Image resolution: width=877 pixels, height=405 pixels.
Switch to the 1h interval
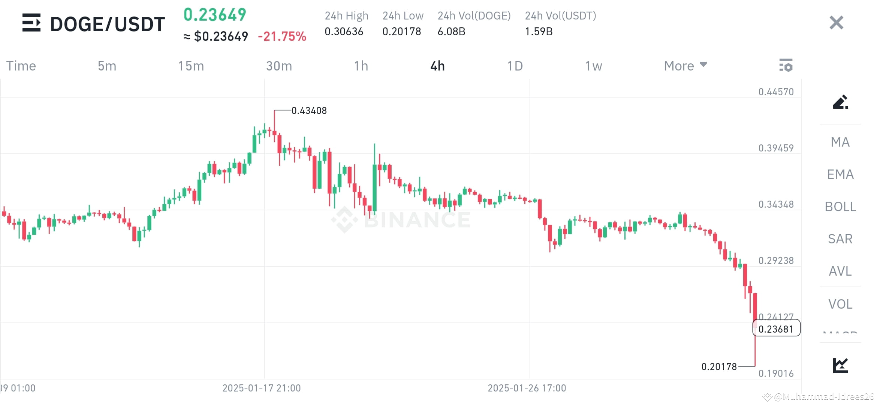pyautogui.click(x=361, y=66)
